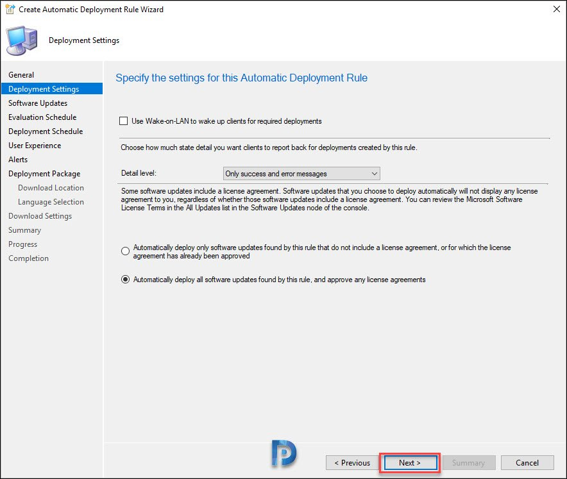Screen dimensions: 567x479
Task: Open the Detail level dropdown
Action: [301, 174]
